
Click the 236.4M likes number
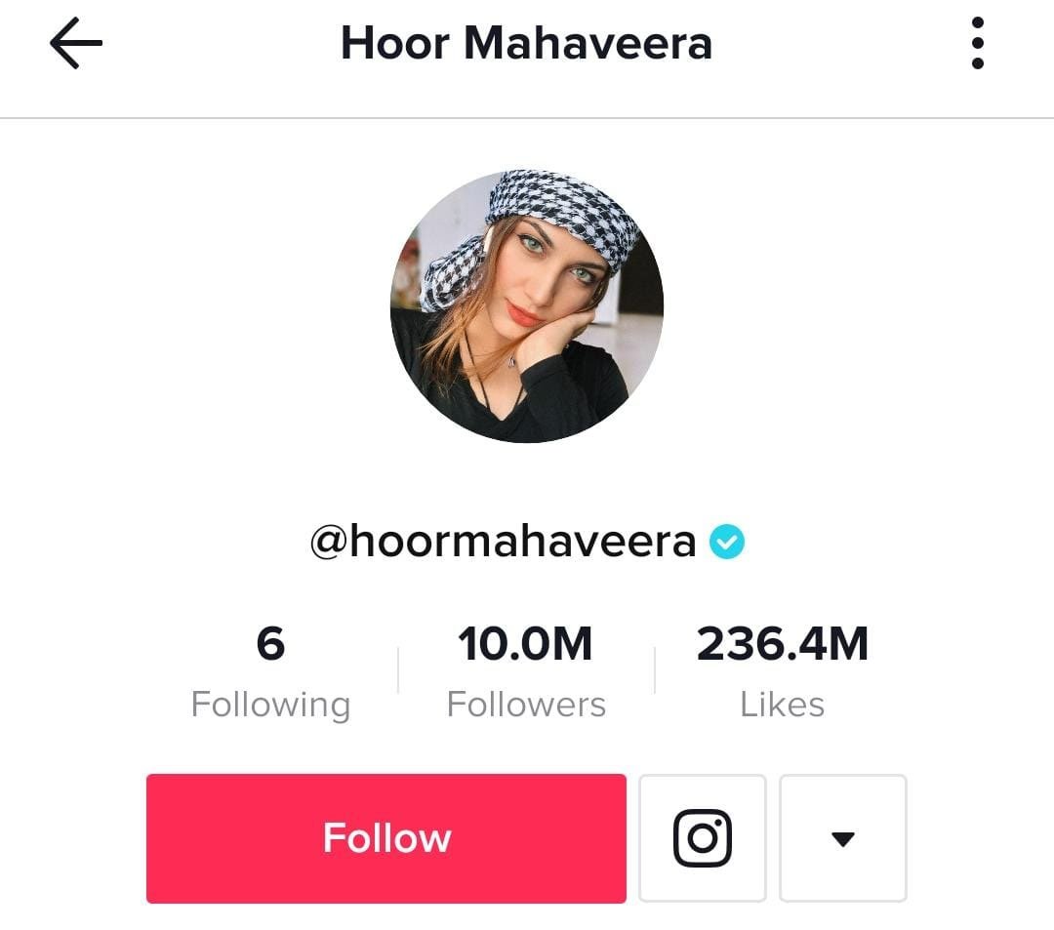tap(783, 643)
